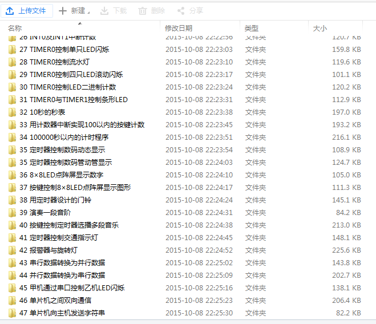
Task: Select file name 28 TIMER0控制流水灯
Action: [54, 62]
